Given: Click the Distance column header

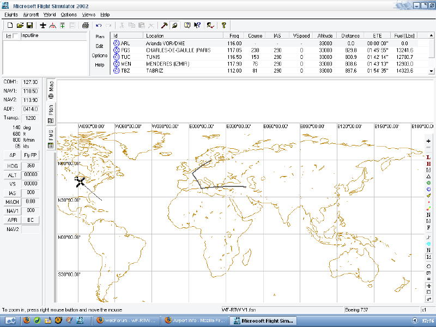Looking at the screenshot, I should [x=350, y=35].
